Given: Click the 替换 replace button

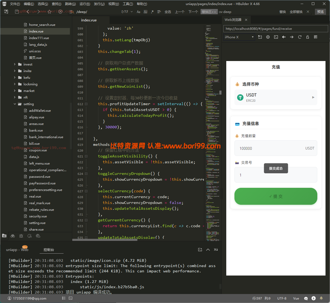Looking at the screenshot, I should [283, 12].
